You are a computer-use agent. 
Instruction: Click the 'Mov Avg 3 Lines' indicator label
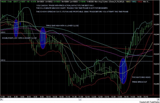click(101, 2)
